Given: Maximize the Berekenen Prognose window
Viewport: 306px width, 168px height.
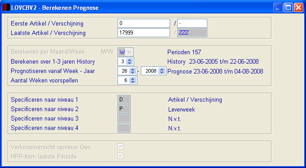Looking at the screenshot, I should [x=288, y=8].
